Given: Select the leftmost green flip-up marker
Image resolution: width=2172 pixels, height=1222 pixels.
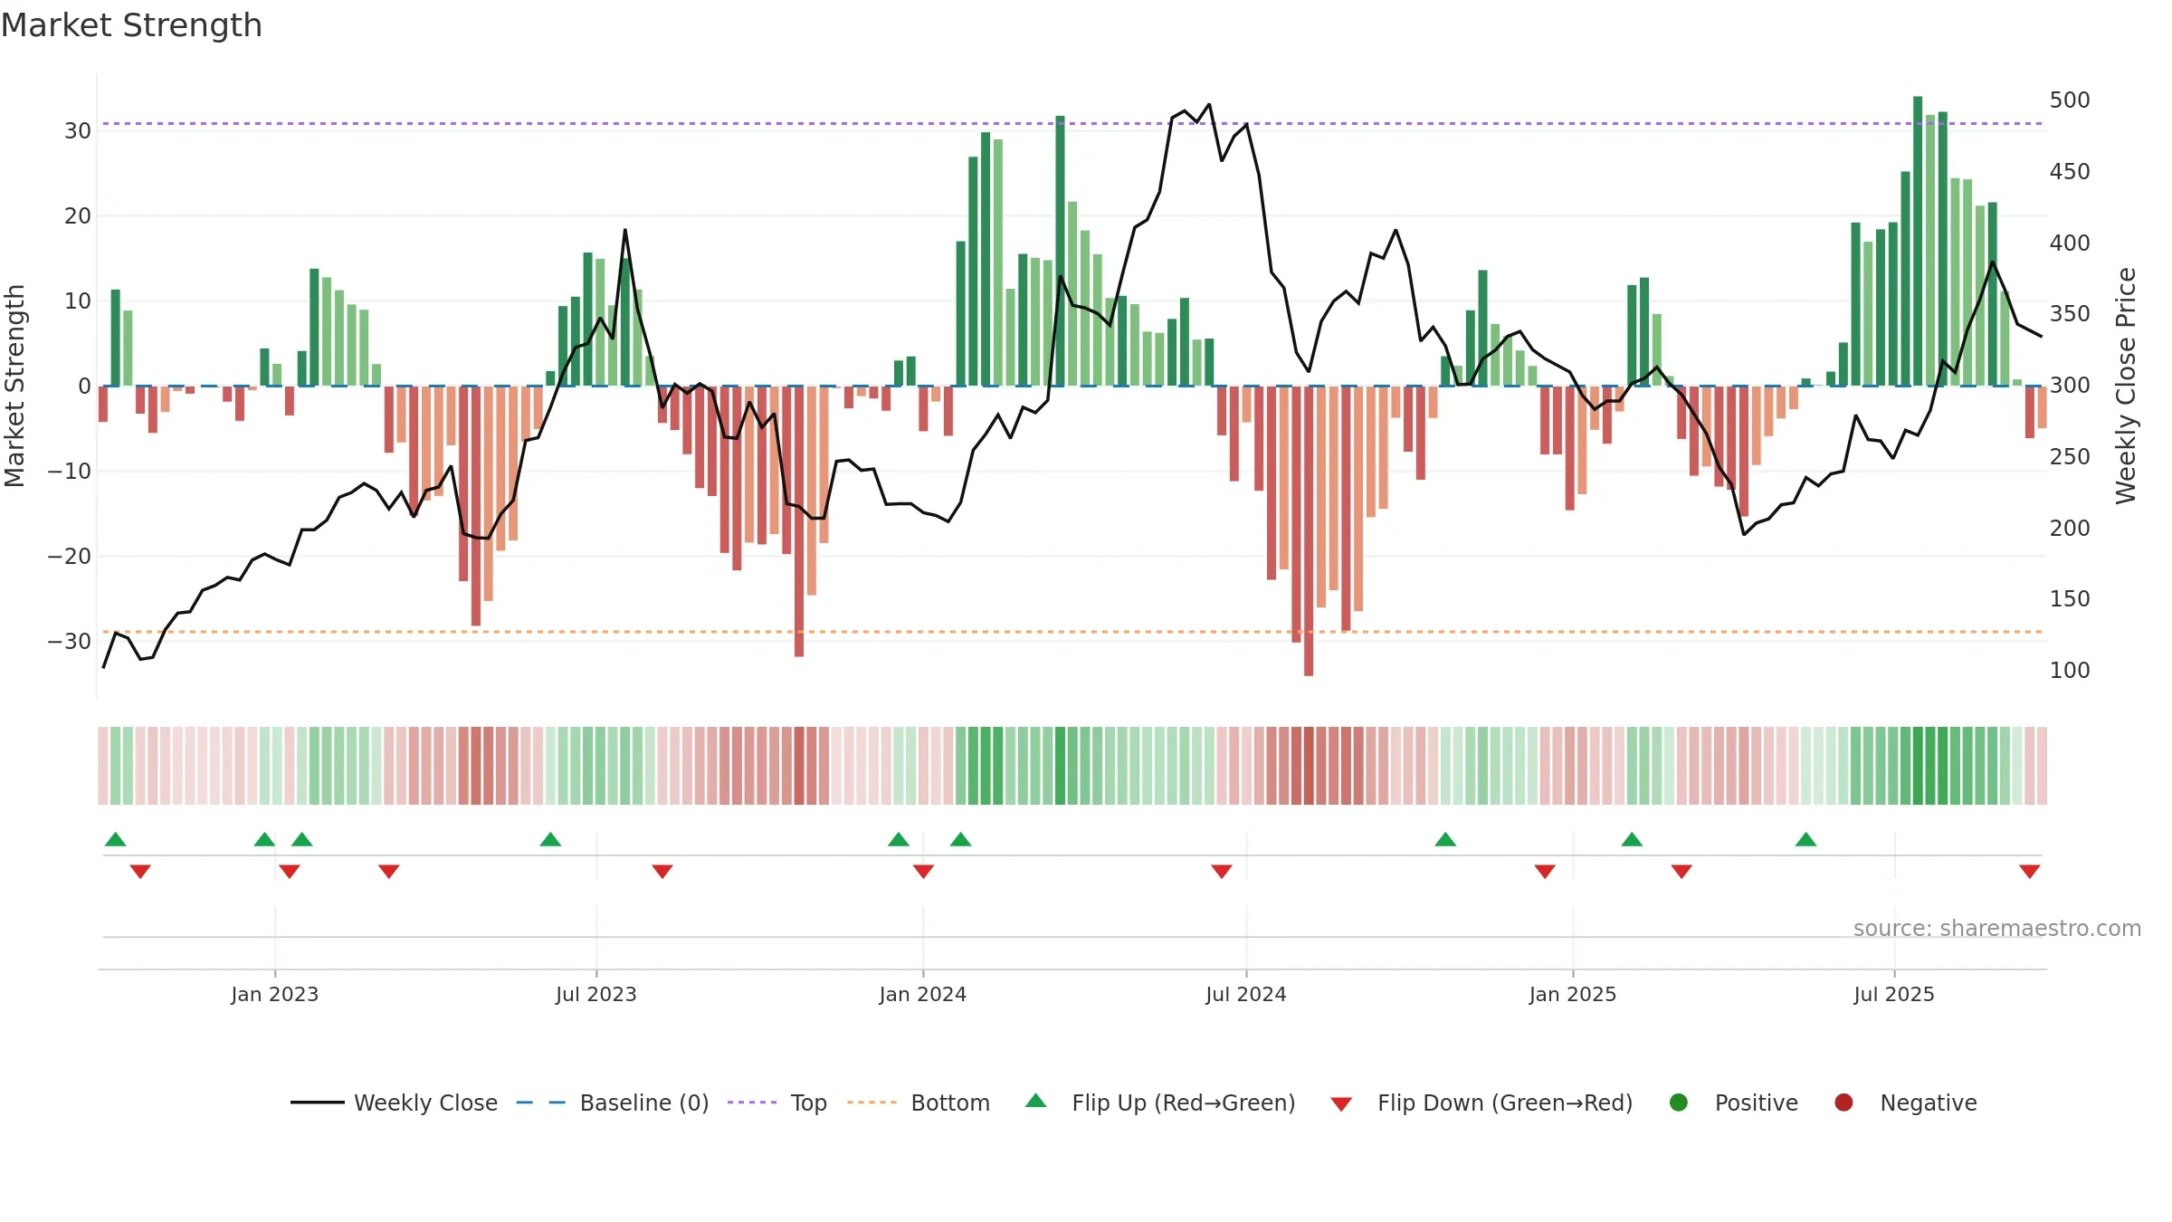Looking at the screenshot, I should point(116,839).
